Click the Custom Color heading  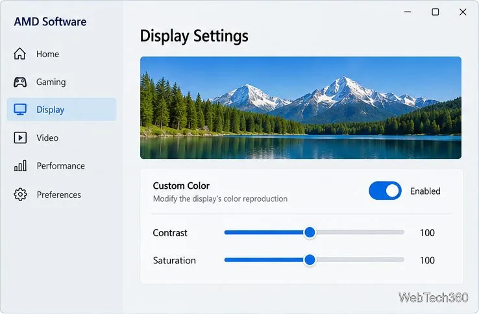(181, 186)
